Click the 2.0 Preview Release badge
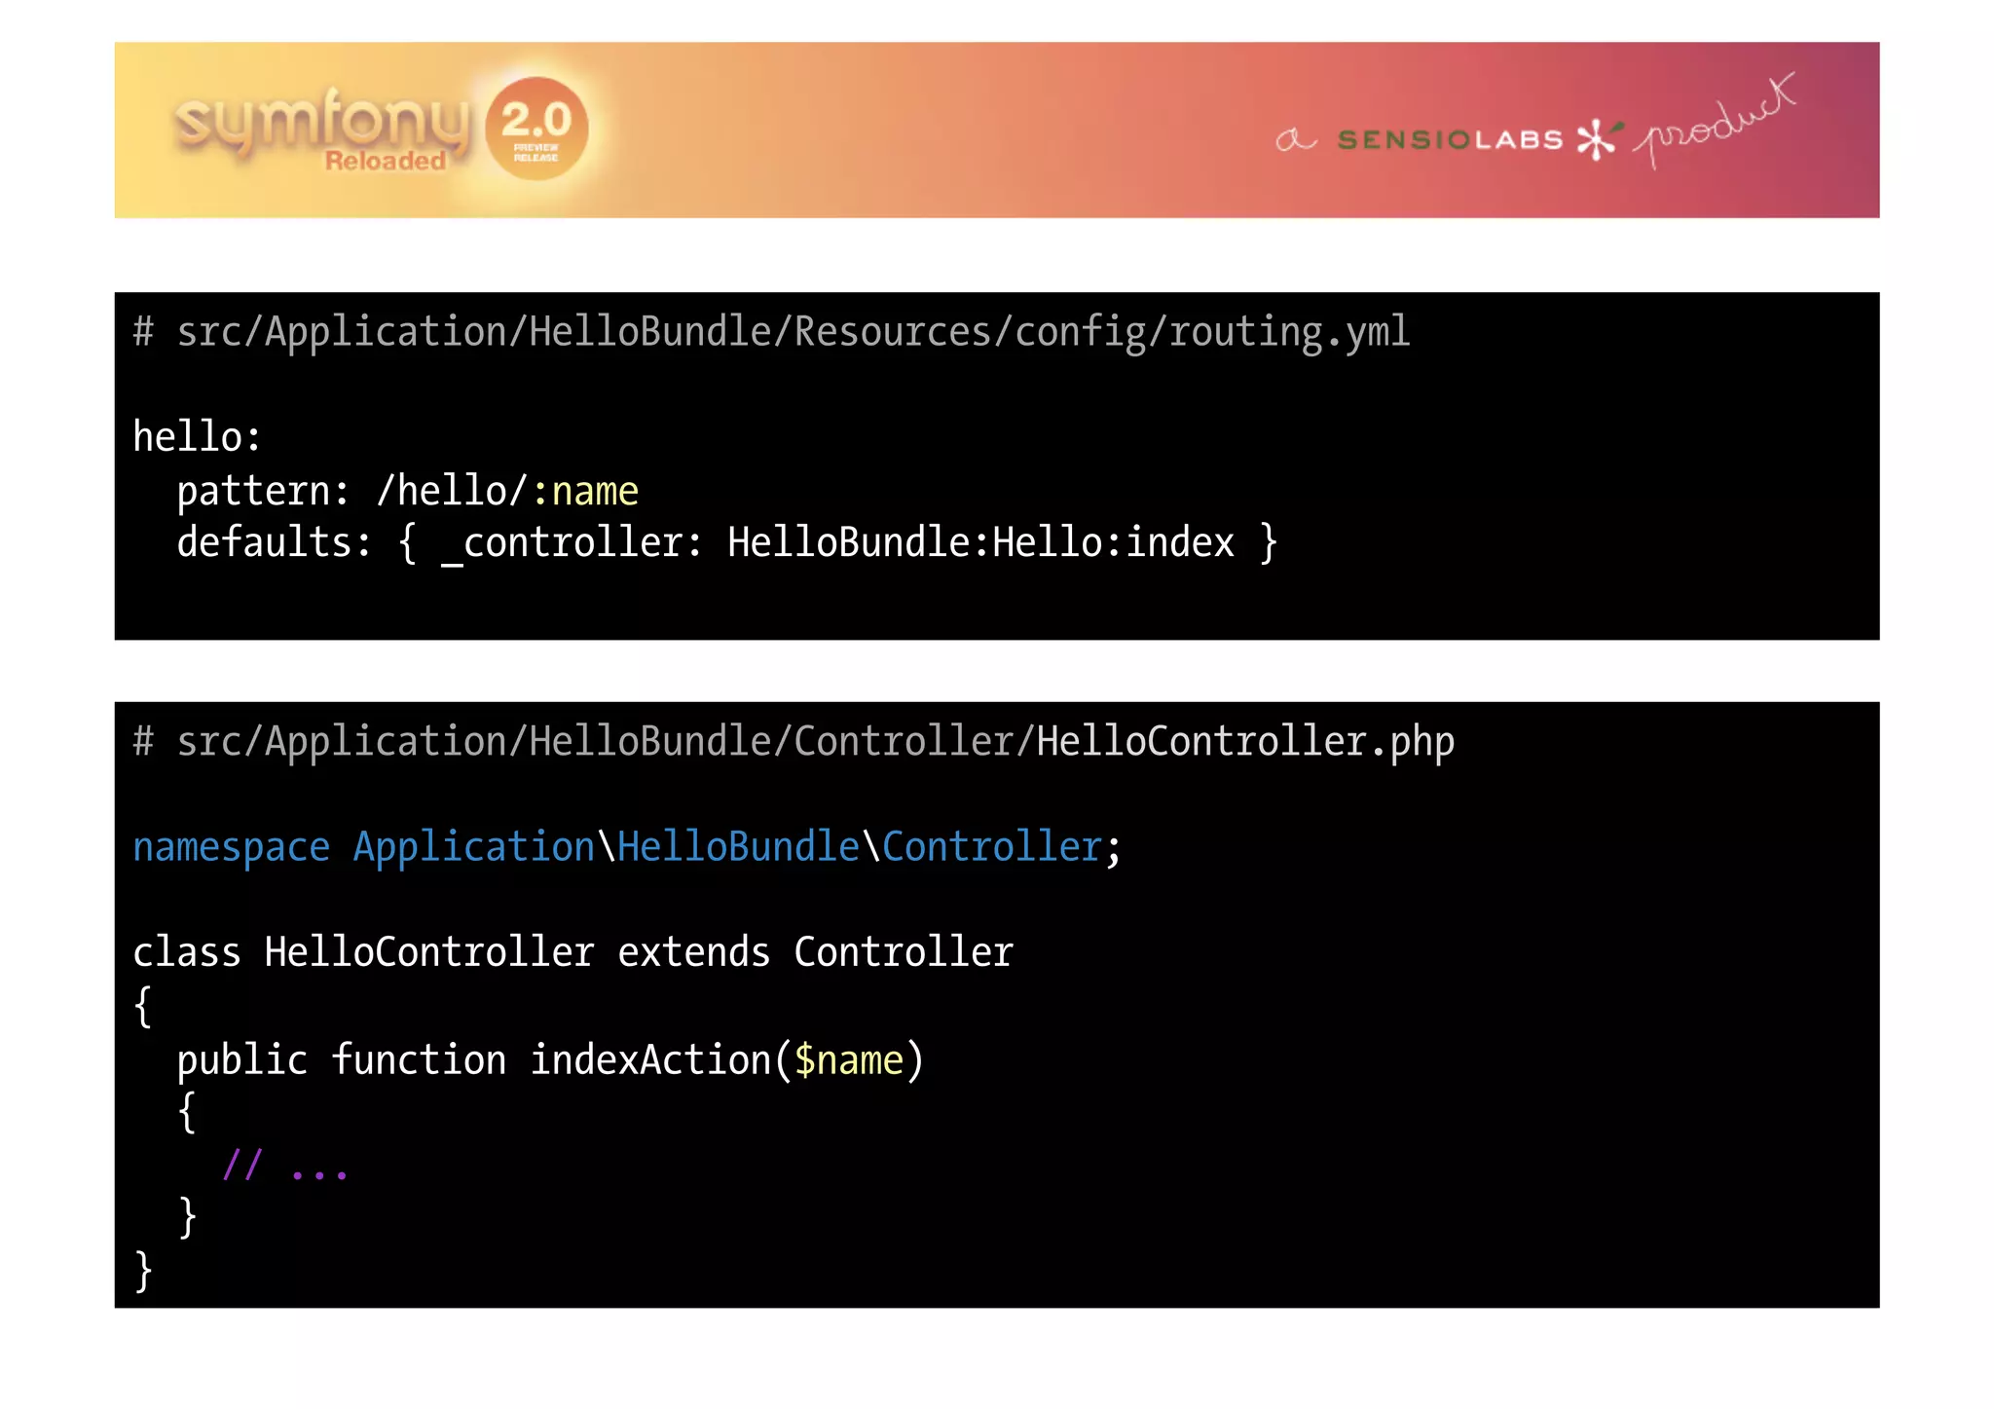This screenshot has height=1409, width=1994. click(536, 129)
